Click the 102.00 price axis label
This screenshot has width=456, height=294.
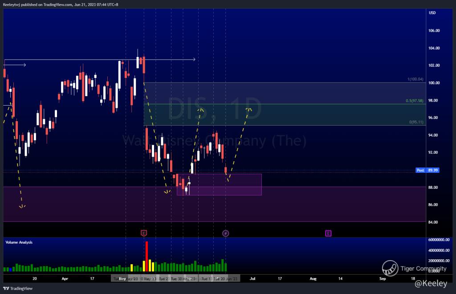pyautogui.click(x=434, y=65)
